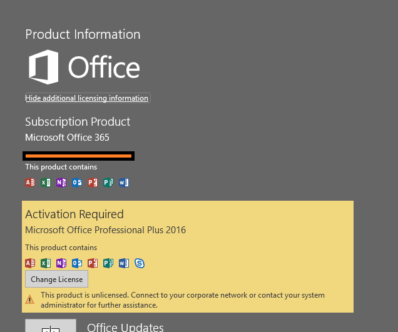Click Outlook icon in Professional Plus 2016
The height and width of the screenshot is (332, 398).
pos(77,263)
